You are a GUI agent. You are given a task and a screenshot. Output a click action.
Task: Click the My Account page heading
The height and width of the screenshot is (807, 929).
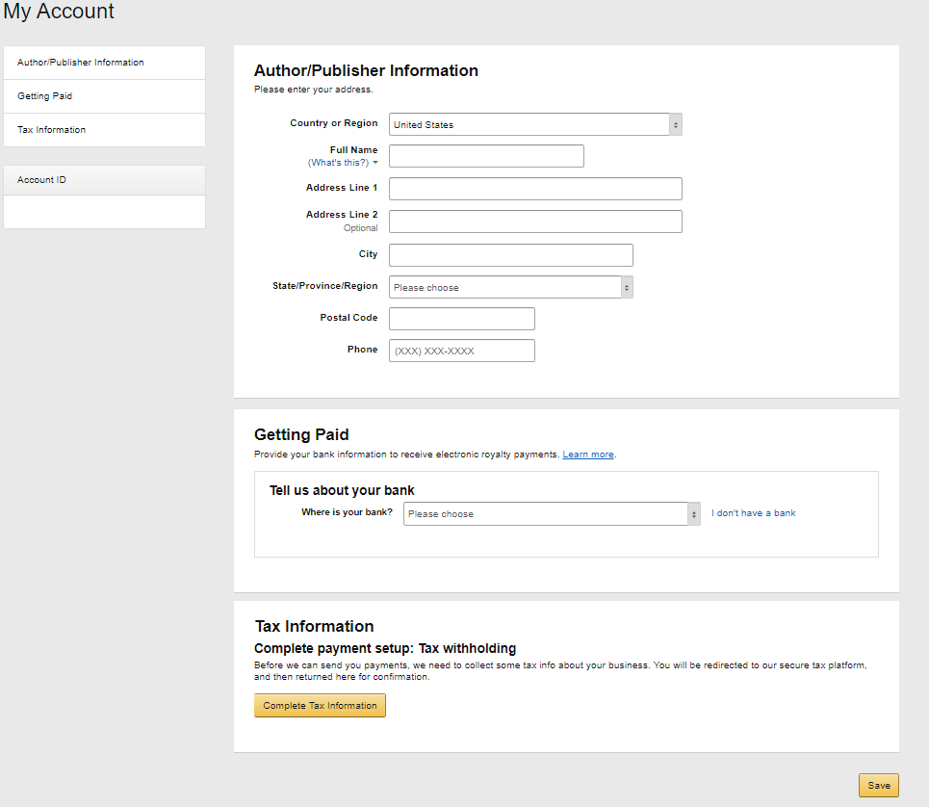[60, 12]
